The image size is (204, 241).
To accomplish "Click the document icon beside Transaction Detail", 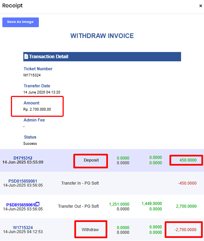I will pyautogui.click(x=26, y=56).
